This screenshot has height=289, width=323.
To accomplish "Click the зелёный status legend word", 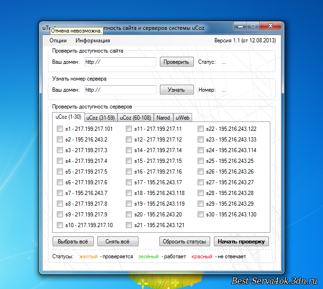I will [148, 257].
